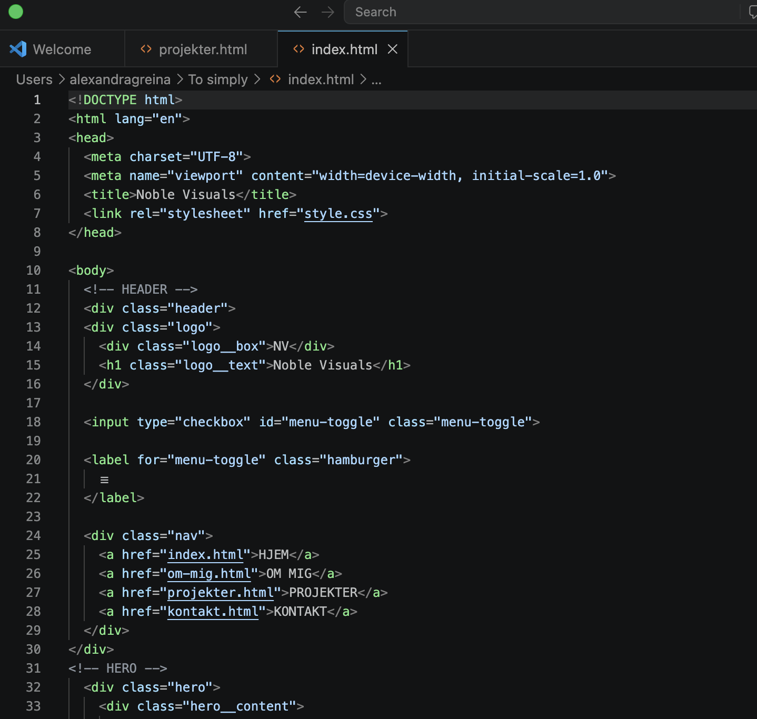757x719 pixels.
Task: Click the HEADER comment on line 11
Action: tap(141, 289)
